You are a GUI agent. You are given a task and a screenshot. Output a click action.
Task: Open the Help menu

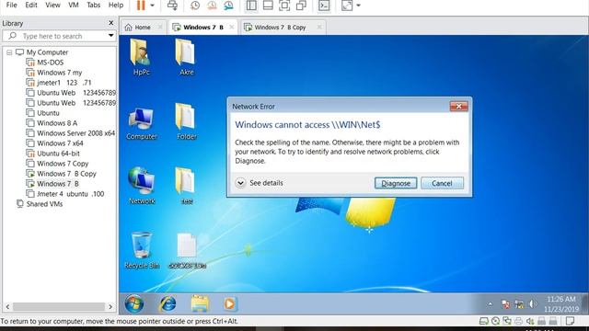pos(116,5)
